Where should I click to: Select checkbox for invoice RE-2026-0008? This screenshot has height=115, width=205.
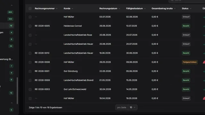(x=30, y=62)
